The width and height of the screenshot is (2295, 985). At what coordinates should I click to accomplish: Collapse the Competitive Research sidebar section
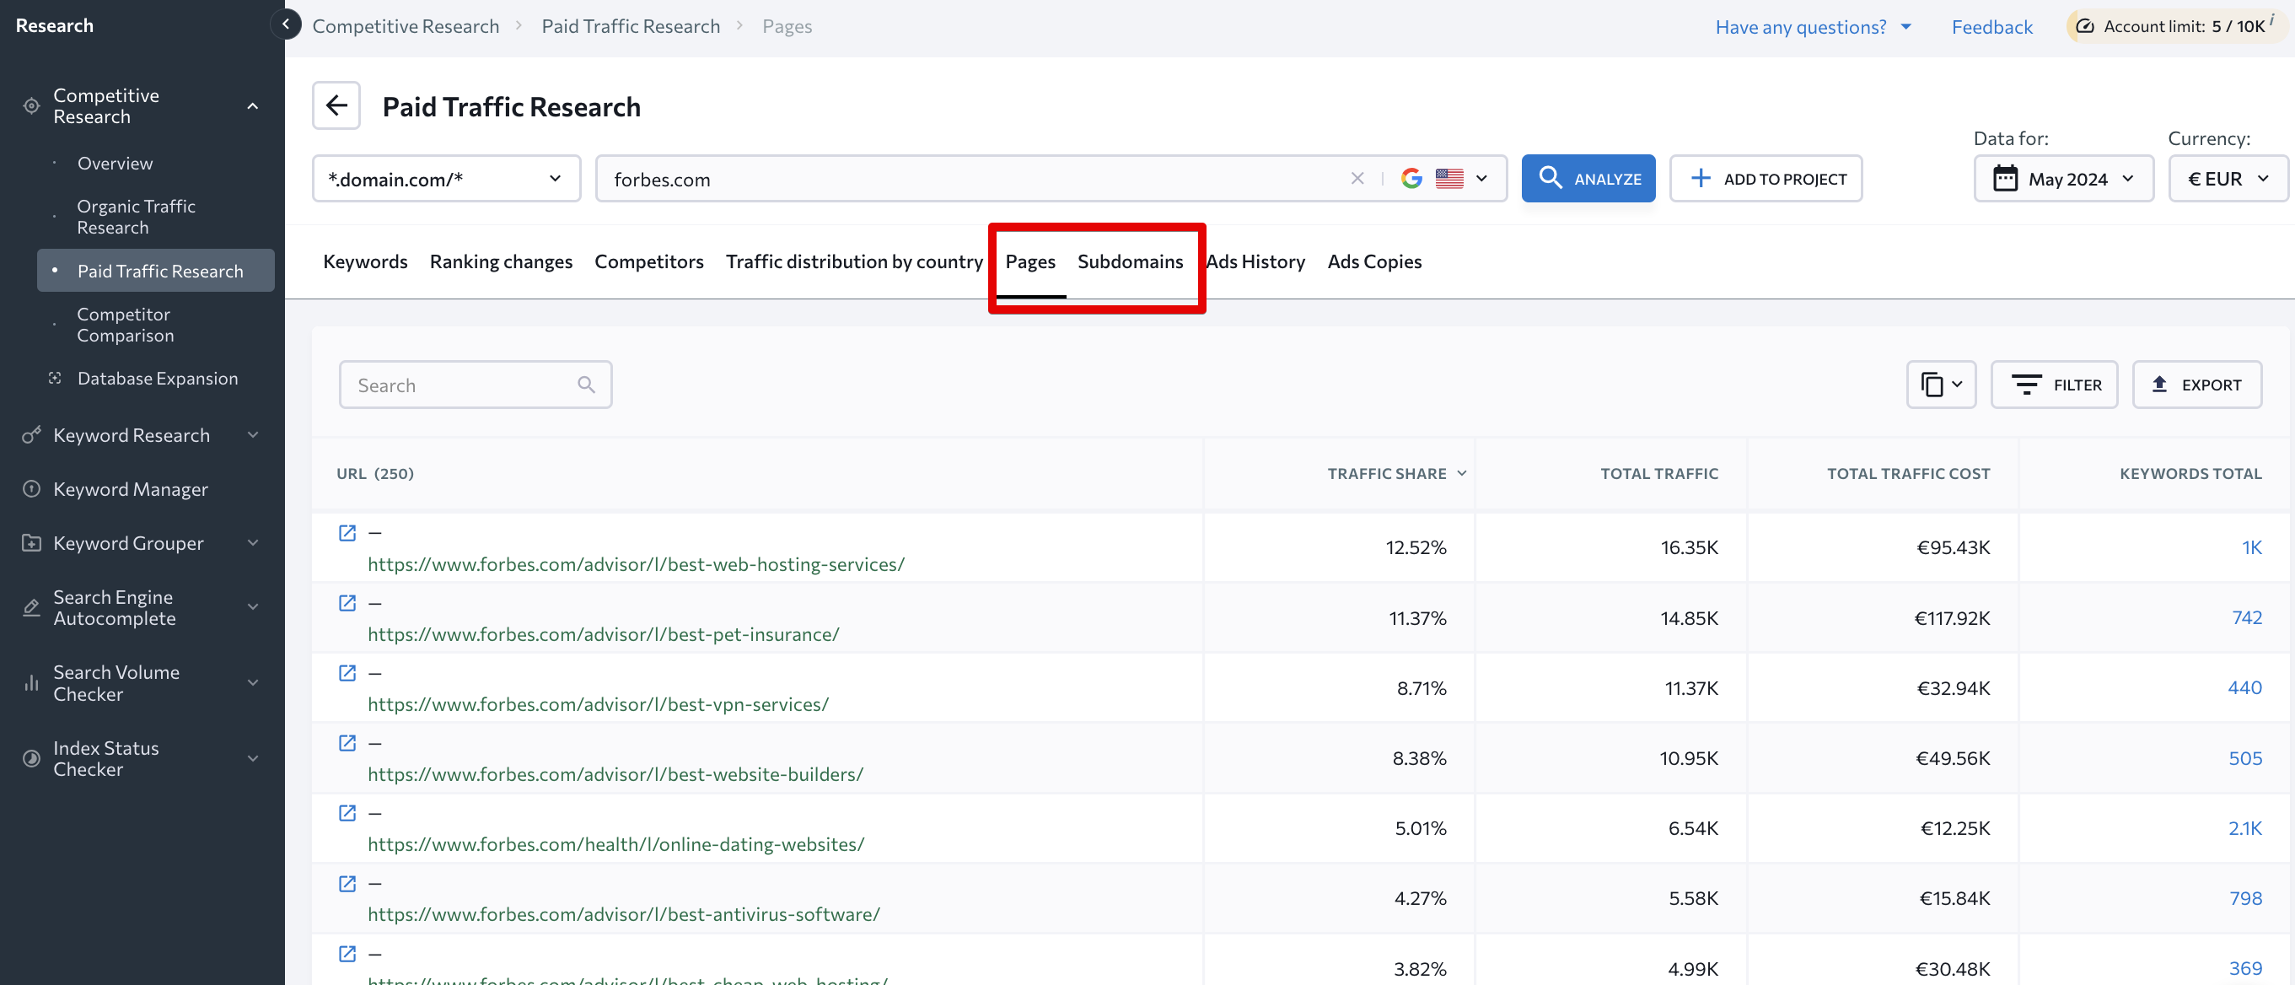pyautogui.click(x=253, y=106)
